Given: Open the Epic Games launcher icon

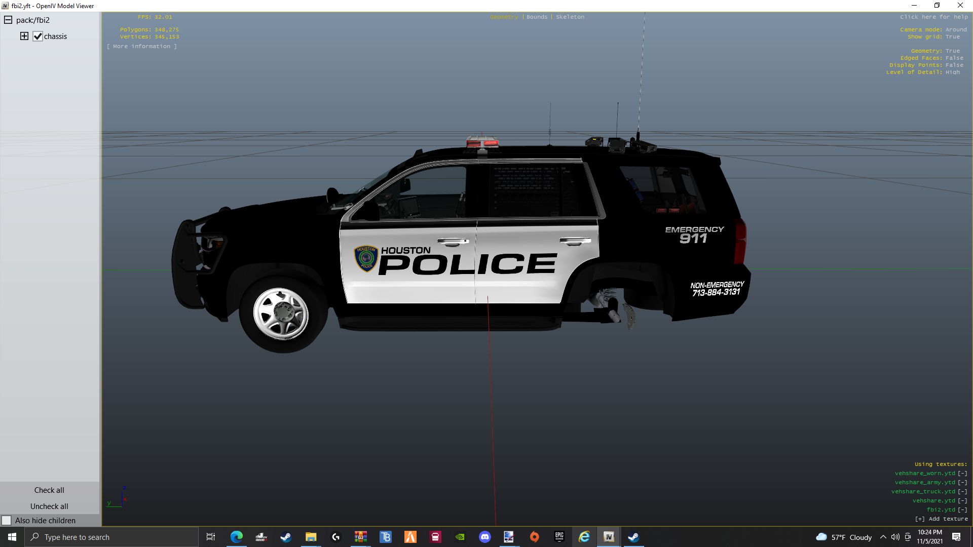Looking at the screenshot, I should point(559,537).
